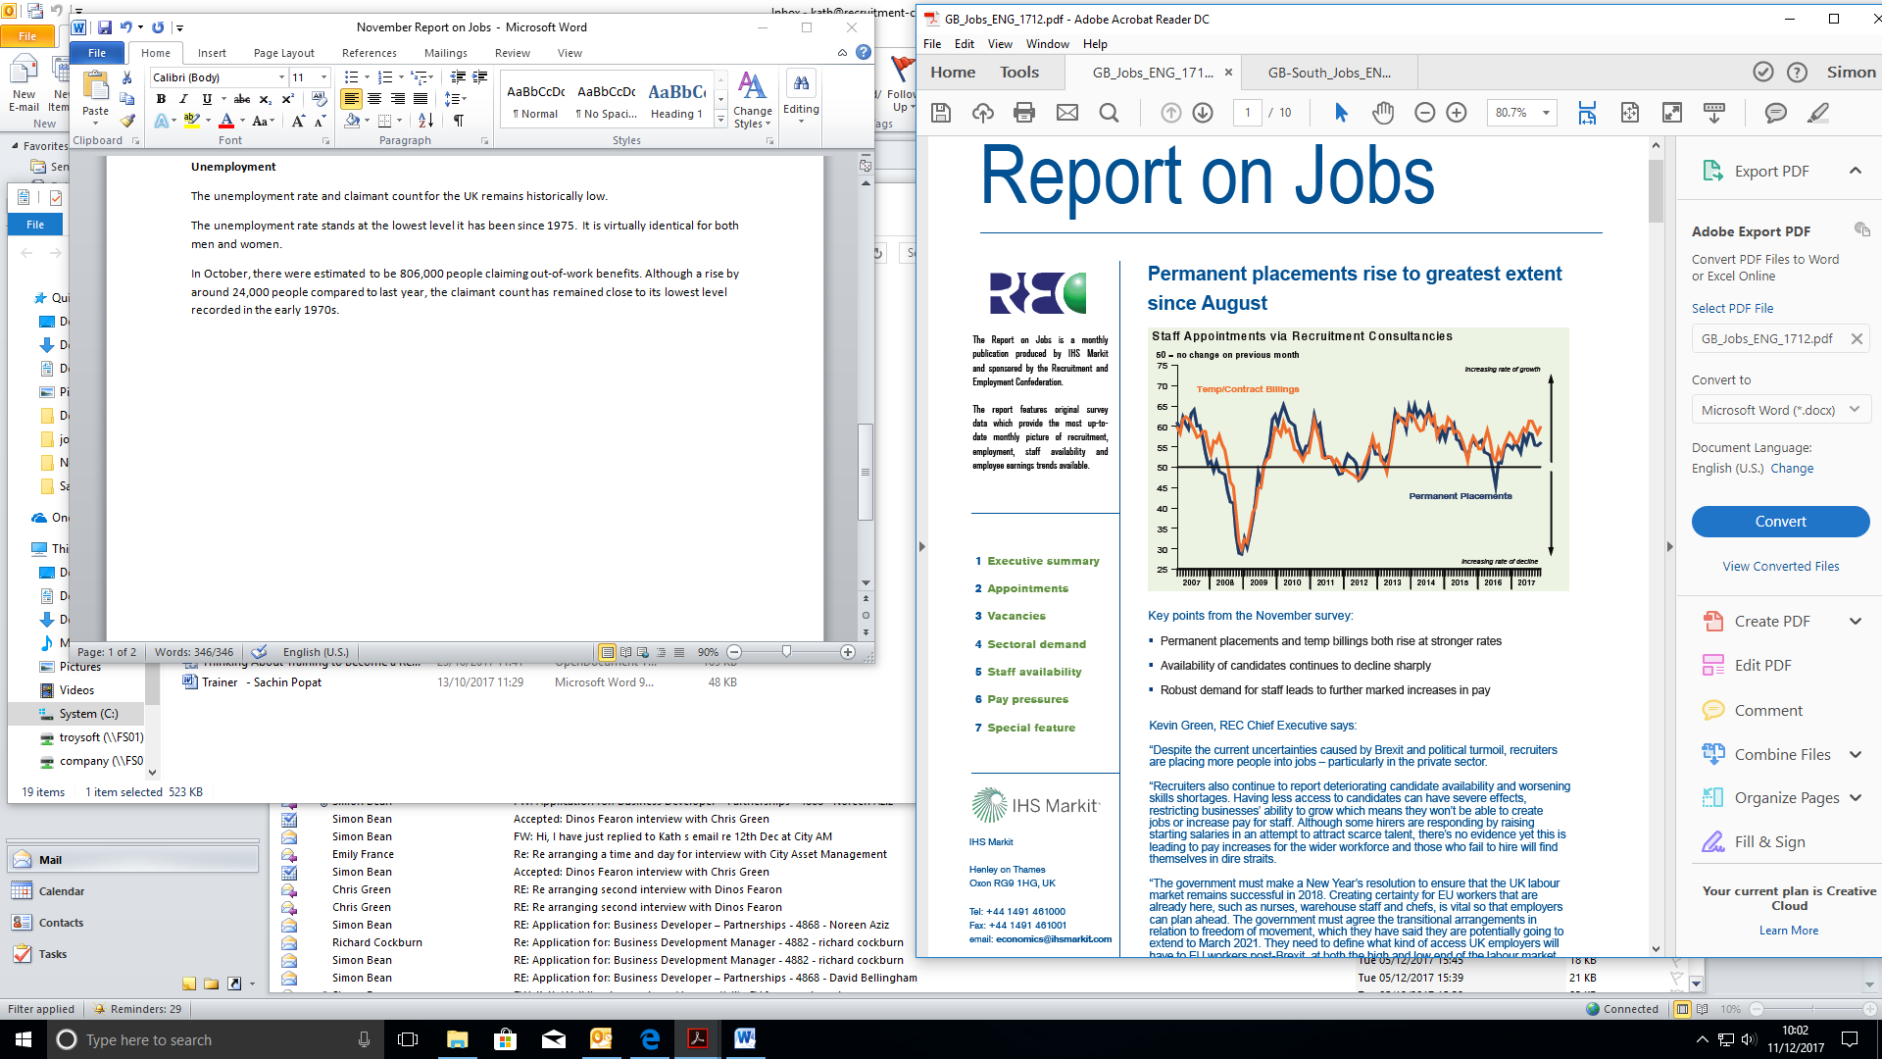
Task: Toggle Bold formatting in Word
Action: click(161, 99)
